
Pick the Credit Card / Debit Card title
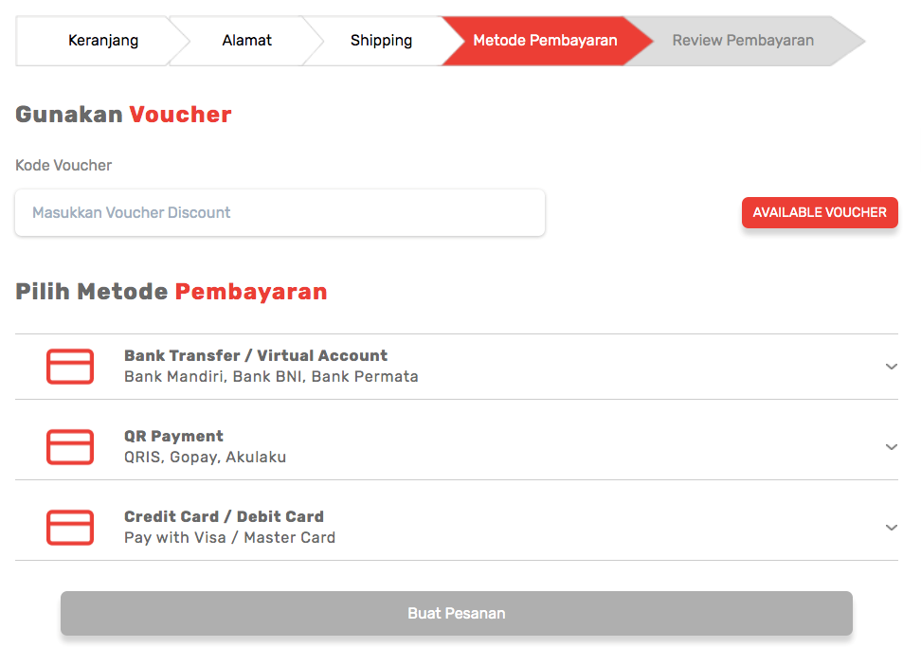(224, 517)
